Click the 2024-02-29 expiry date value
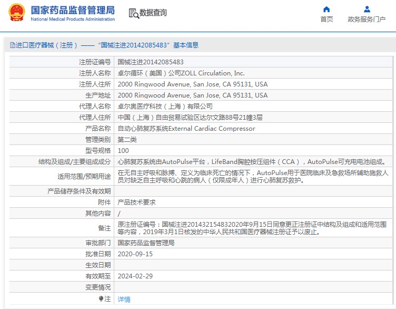The image size is (396, 309). (135, 276)
